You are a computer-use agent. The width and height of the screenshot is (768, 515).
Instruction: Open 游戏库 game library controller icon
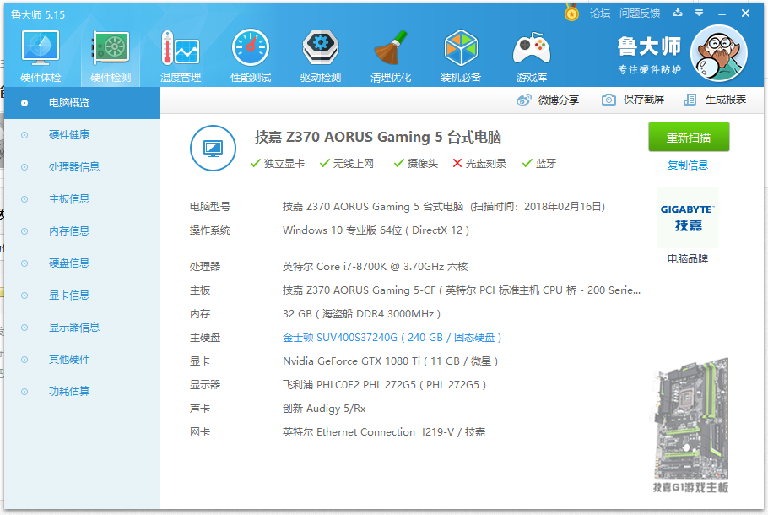[x=531, y=56]
